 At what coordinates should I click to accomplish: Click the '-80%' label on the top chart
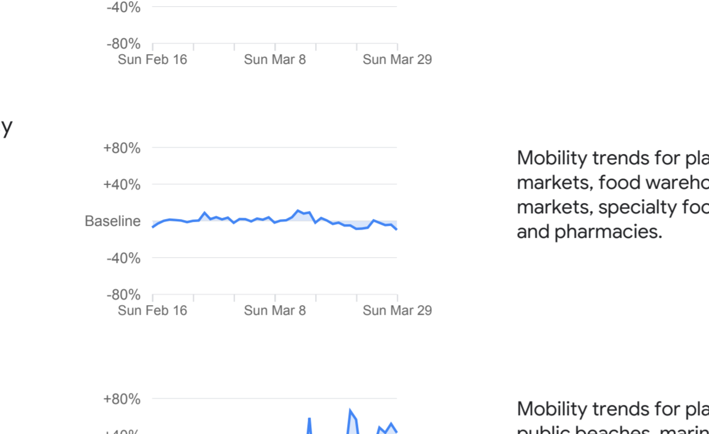[123, 44]
